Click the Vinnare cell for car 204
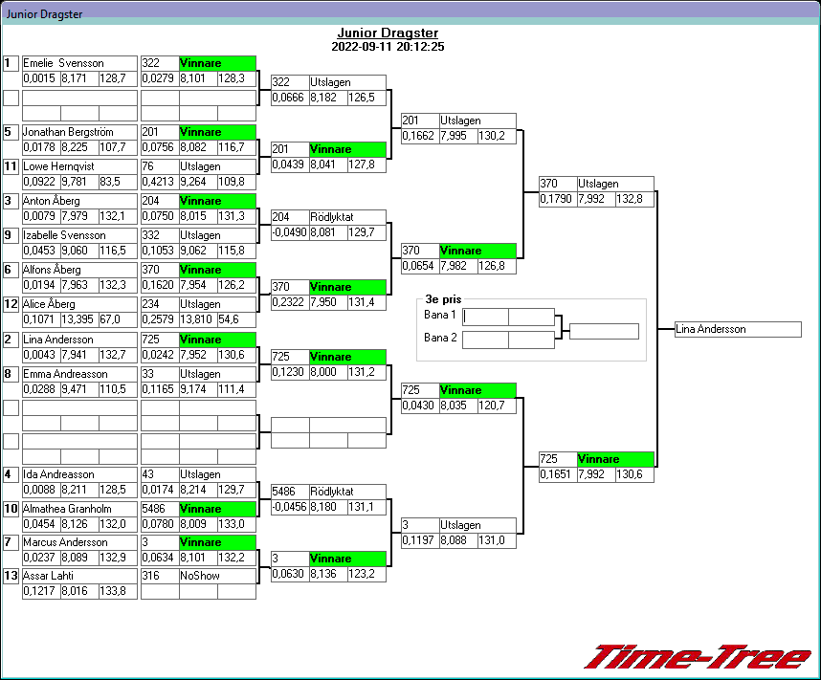821x680 pixels. 217,201
